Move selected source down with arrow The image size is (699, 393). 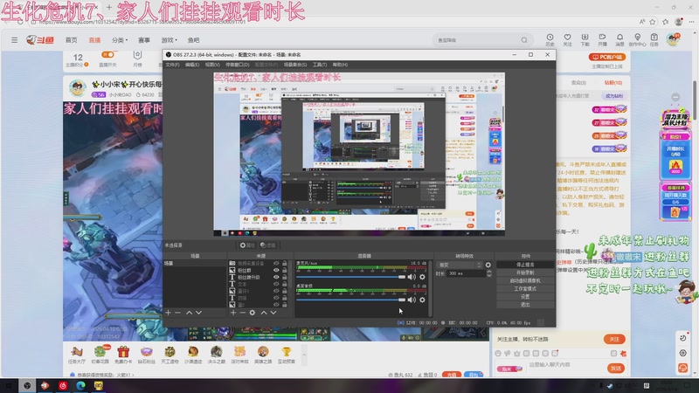(x=273, y=313)
